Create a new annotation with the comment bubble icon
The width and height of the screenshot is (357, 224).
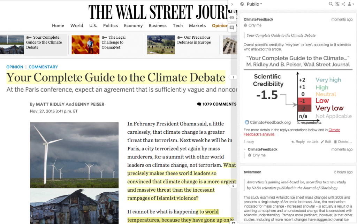click(232, 28)
